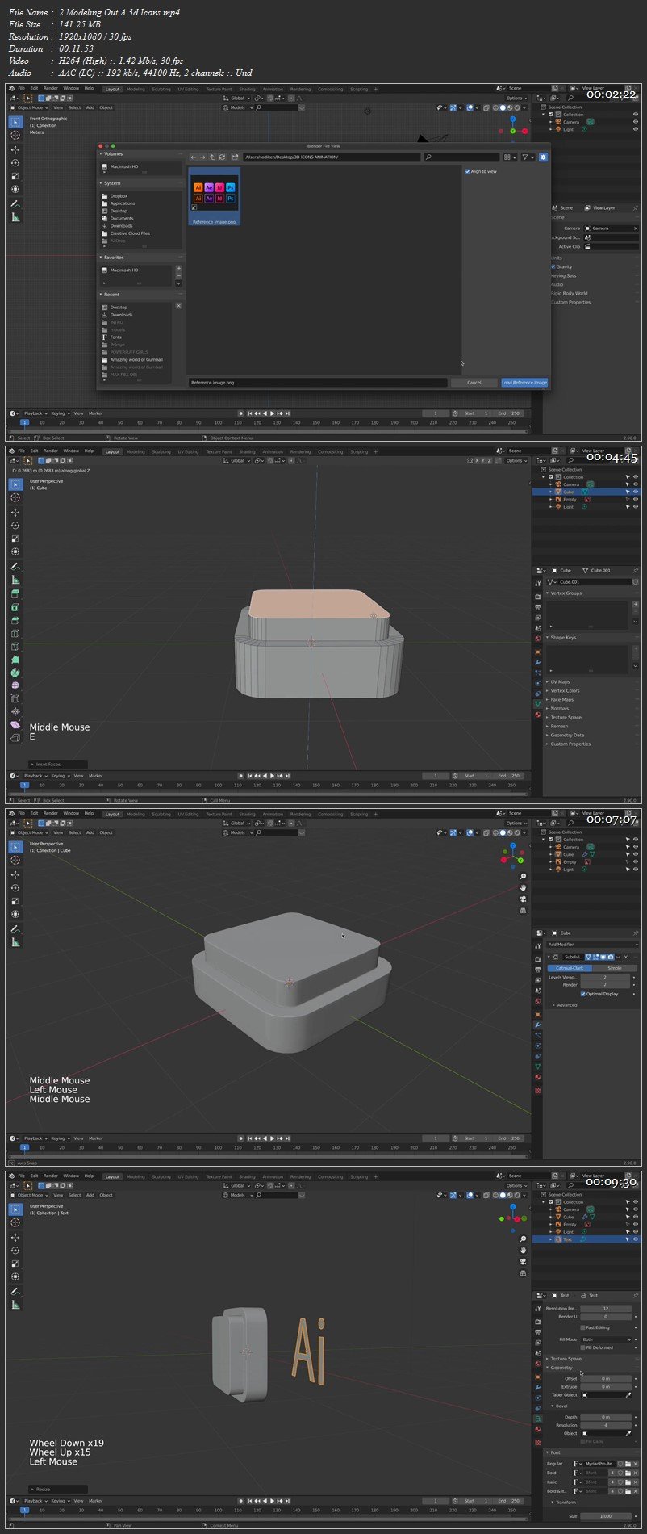Open font file for the Regular font row
The height and width of the screenshot is (1534, 647).
627,1463
